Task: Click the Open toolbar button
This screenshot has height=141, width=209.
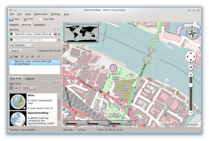Action: [x=15, y=19]
